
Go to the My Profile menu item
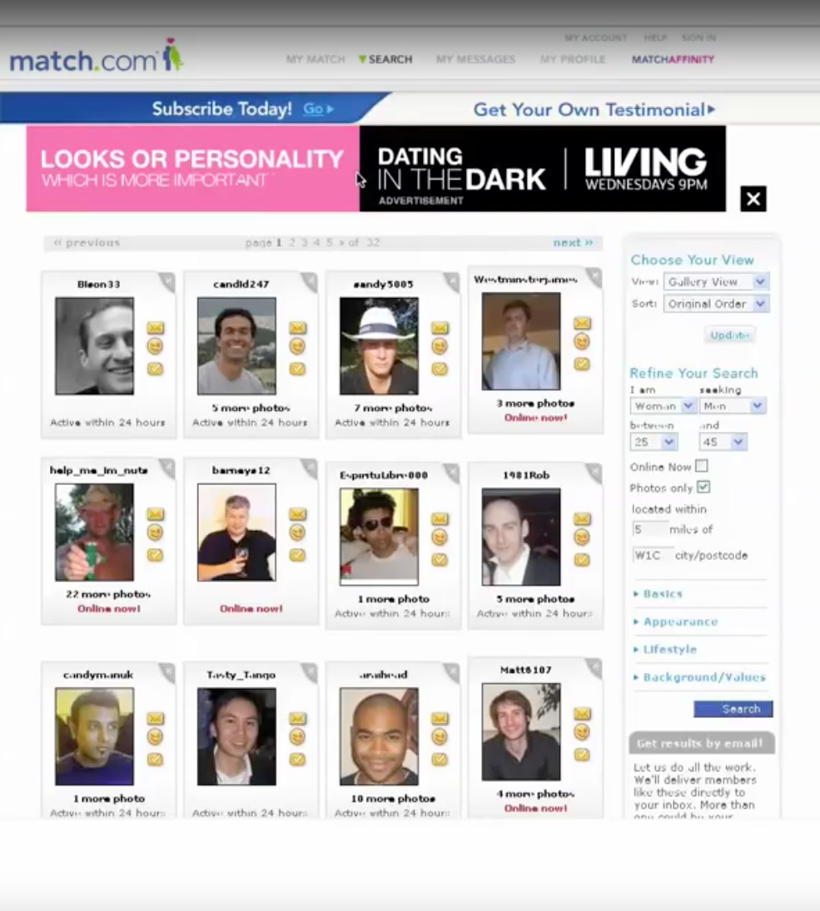(573, 59)
